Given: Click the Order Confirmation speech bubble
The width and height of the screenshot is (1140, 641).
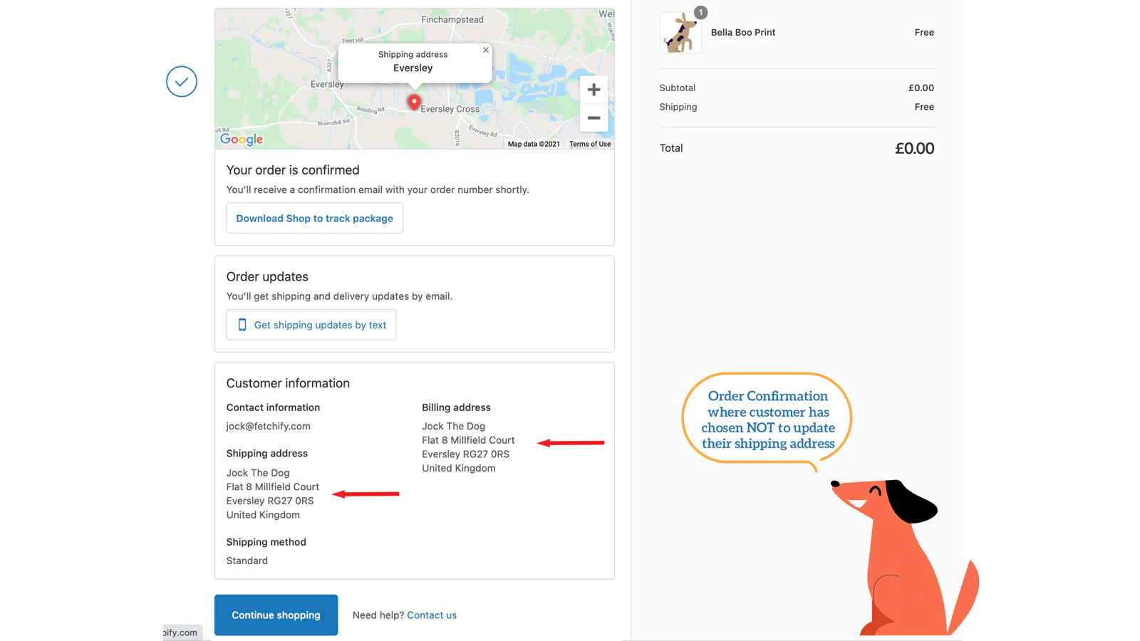Looking at the screenshot, I should coord(767,419).
